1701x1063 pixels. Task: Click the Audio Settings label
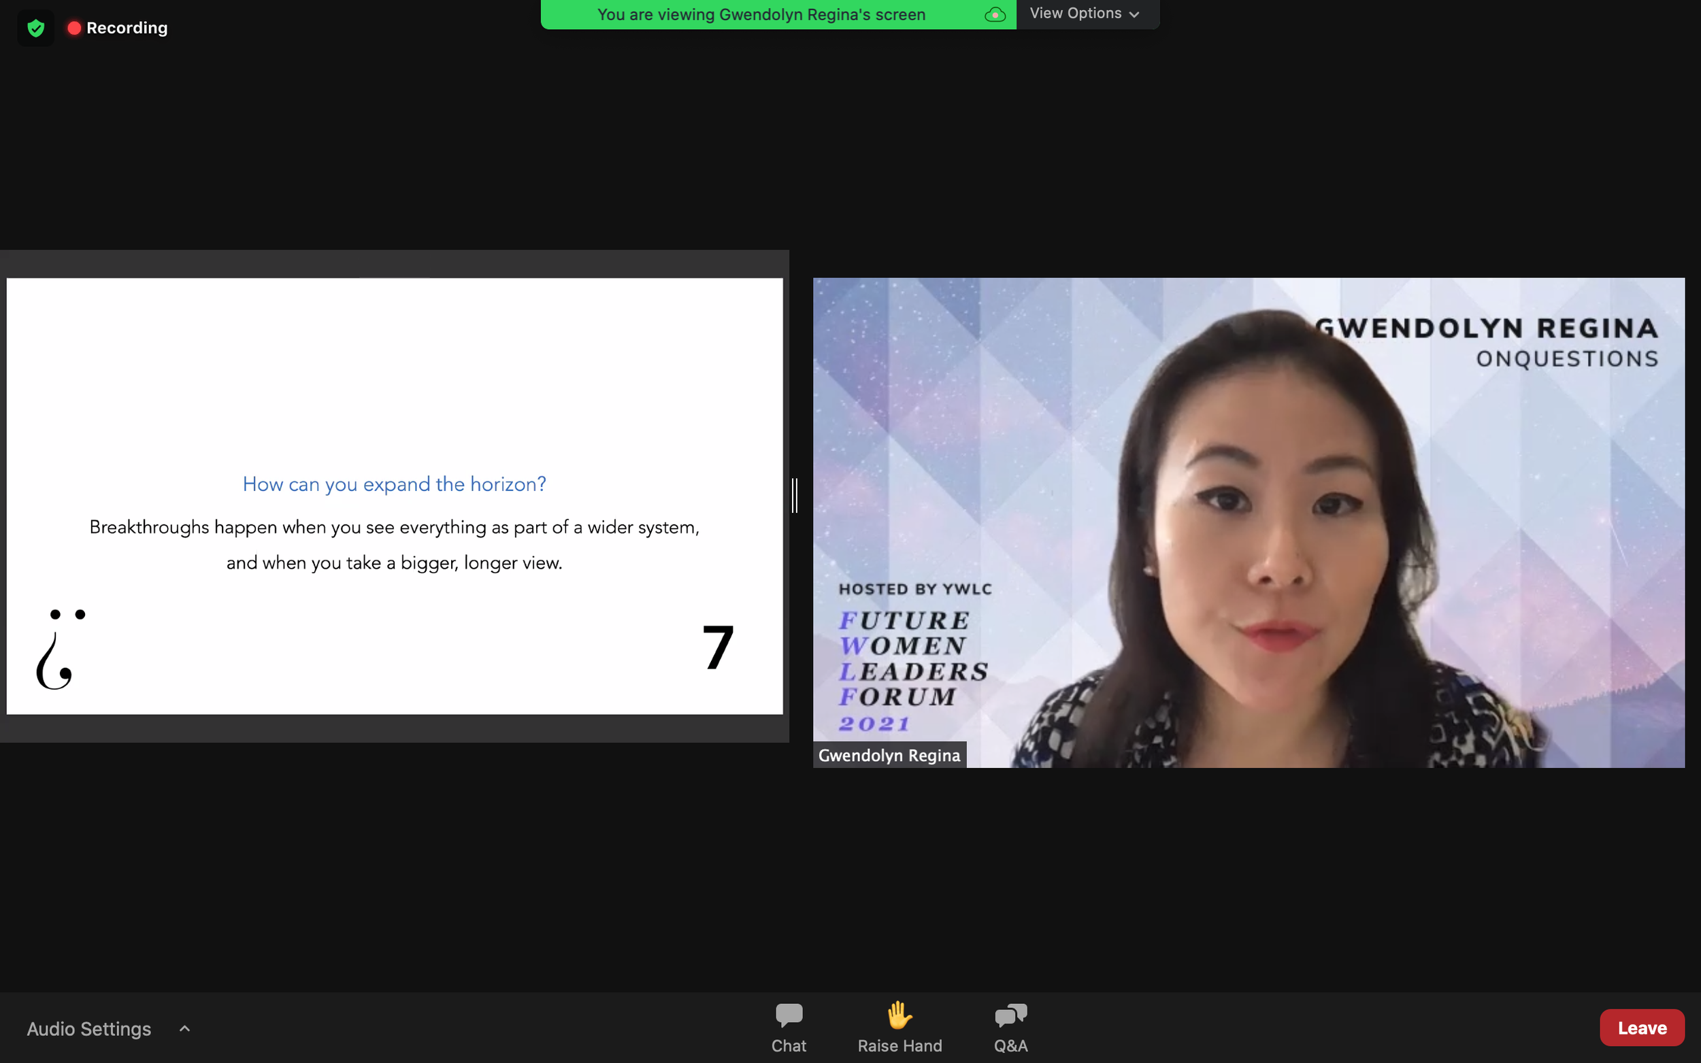[x=89, y=1028]
